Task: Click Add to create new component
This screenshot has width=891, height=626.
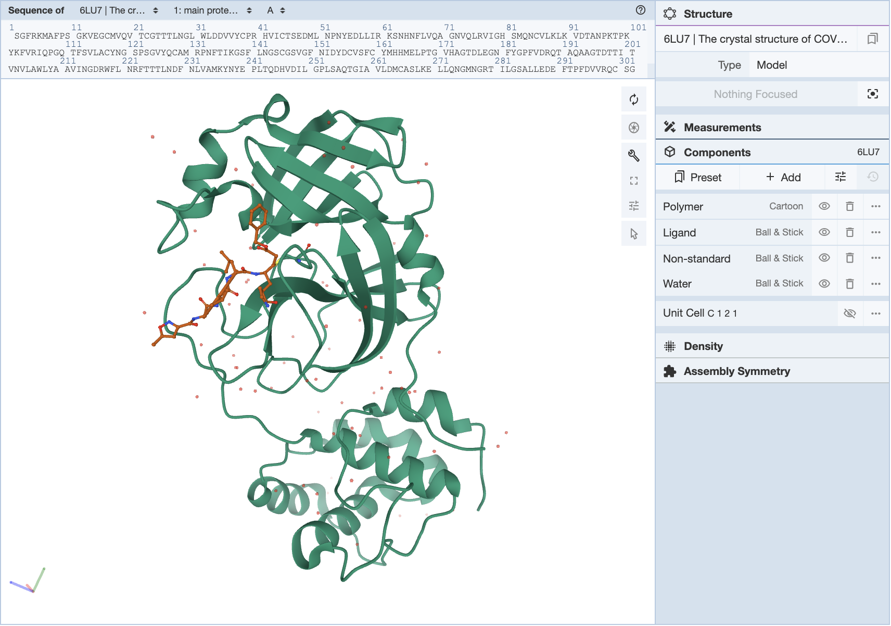Action: [783, 177]
